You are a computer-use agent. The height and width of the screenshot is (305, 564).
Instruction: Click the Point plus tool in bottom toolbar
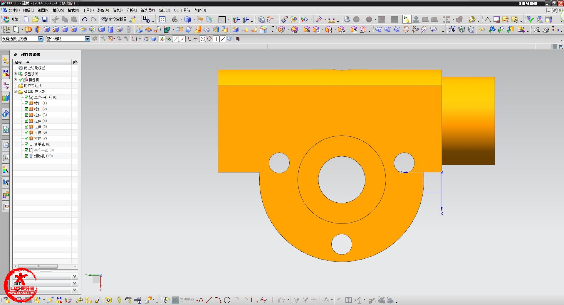(x=273, y=300)
